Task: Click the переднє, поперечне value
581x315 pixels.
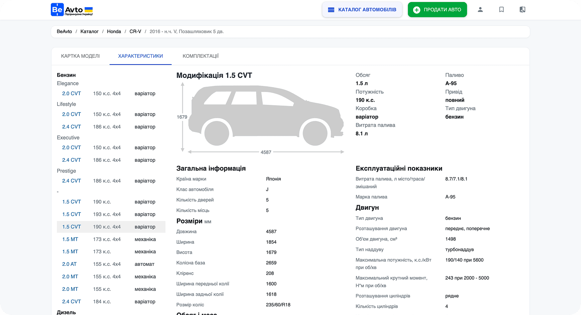Action: pyautogui.click(x=468, y=229)
